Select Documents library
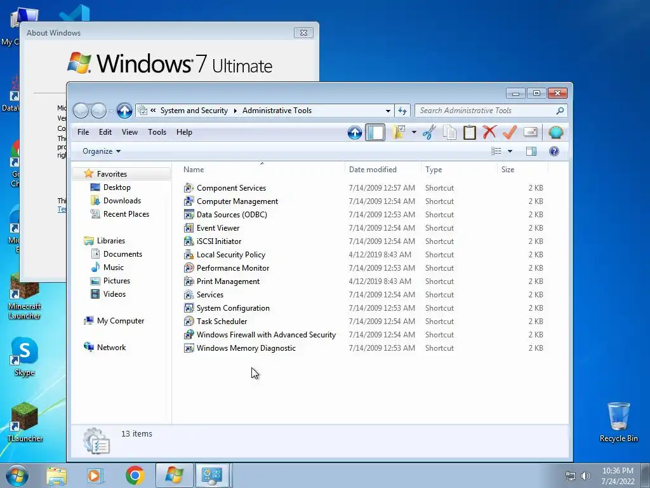This screenshot has width=650, height=488. click(x=123, y=254)
